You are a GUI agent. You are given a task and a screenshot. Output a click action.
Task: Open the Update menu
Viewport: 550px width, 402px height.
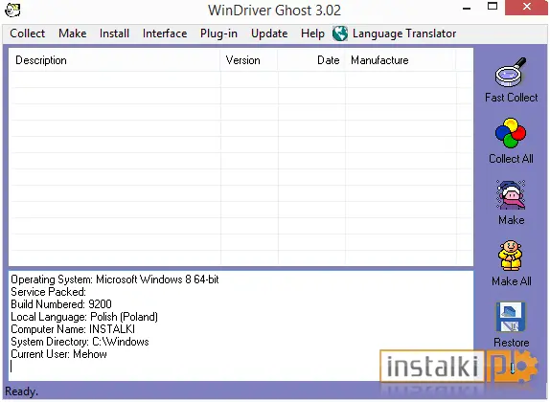269,33
